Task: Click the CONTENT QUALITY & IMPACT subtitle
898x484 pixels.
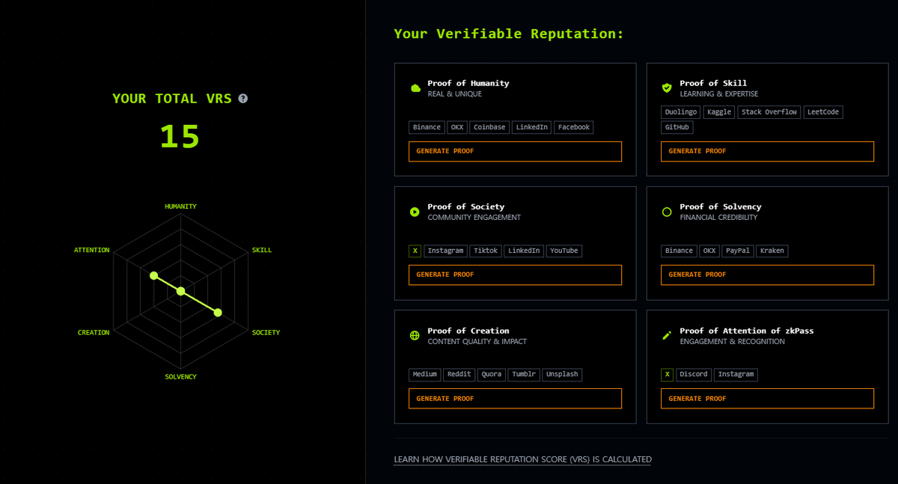Action: (477, 342)
